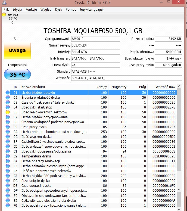Click the Rozmiar bufora field 8192 KB

click(169, 39)
